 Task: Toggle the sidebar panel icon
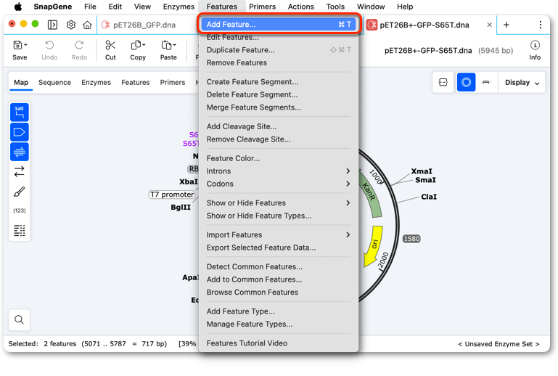pyautogui.click(x=52, y=25)
